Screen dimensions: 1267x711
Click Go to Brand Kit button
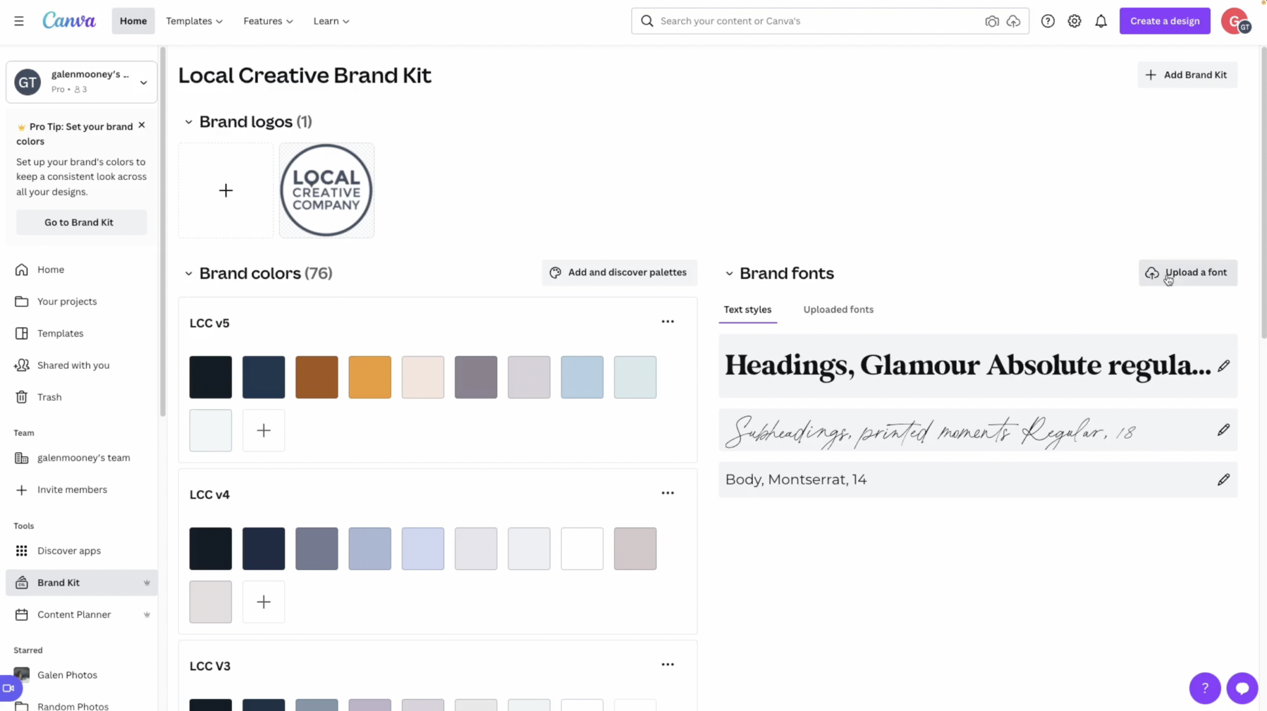pos(79,222)
